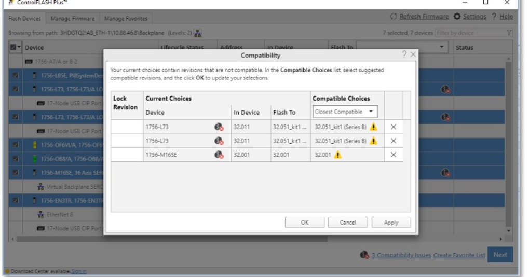
Task: Click the horizontal scrollbar right arrow
Action: tap(500, 239)
